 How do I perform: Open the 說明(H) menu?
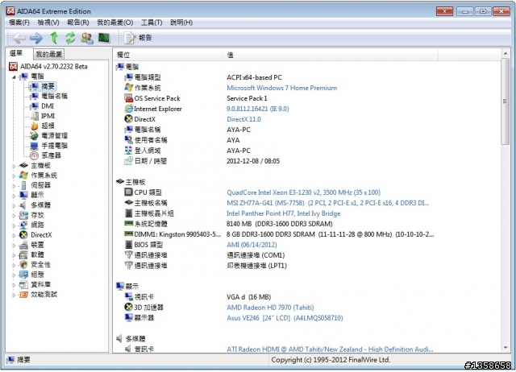[181, 23]
